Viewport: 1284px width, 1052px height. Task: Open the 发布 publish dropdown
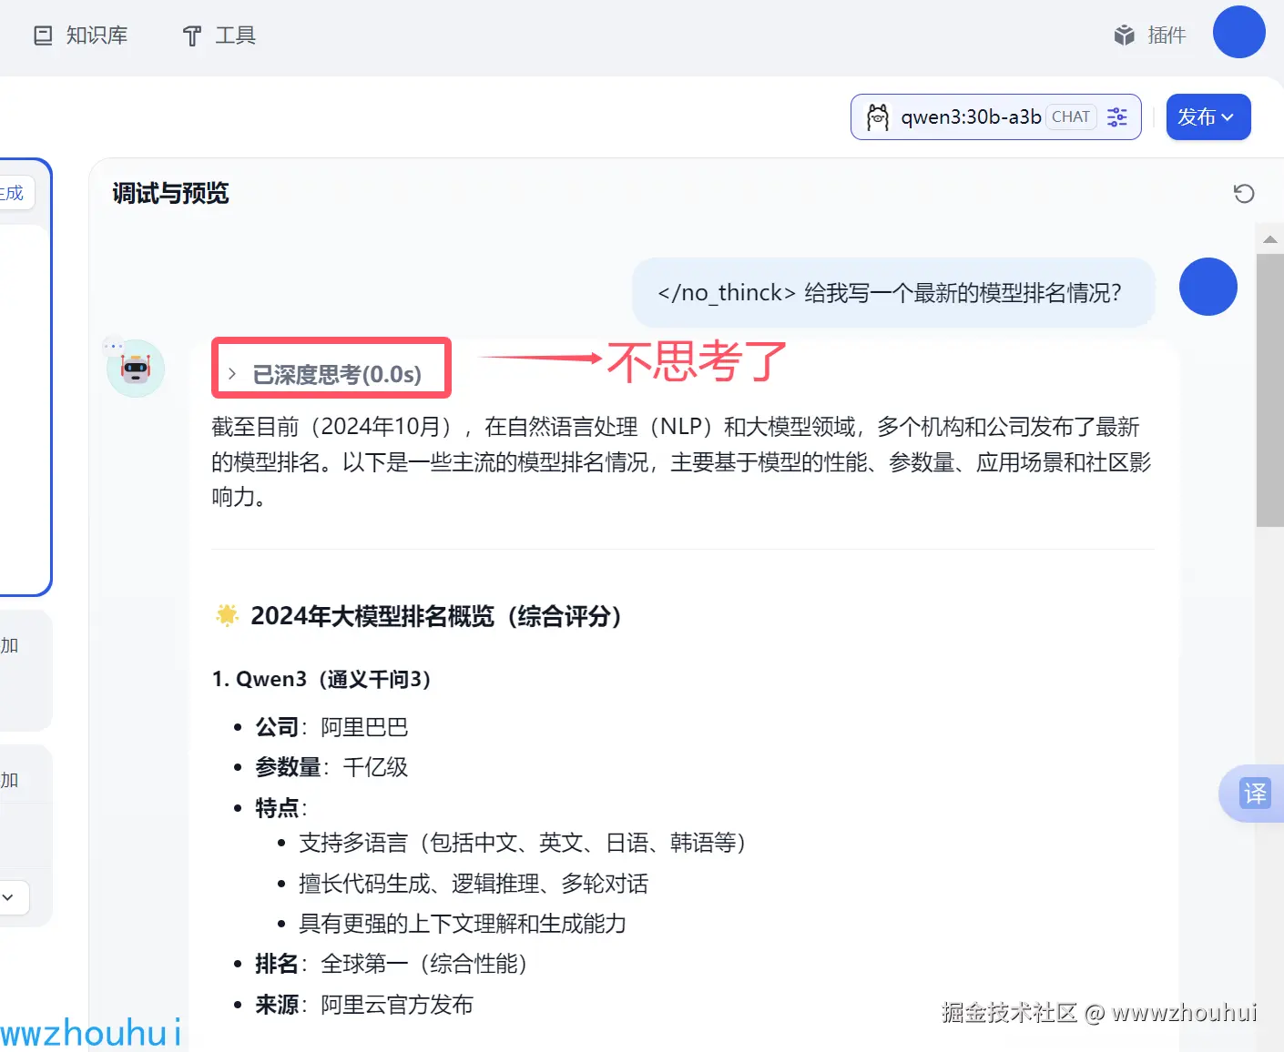[x=1208, y=117]
